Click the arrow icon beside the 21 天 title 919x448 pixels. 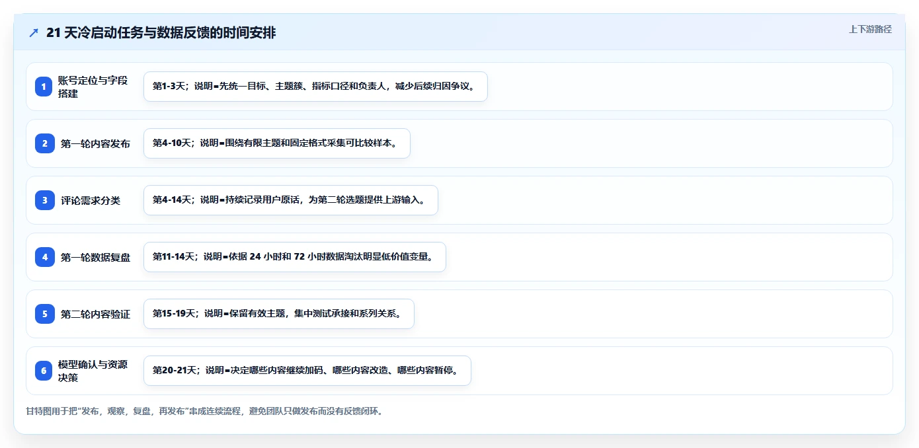tap(34, 33)
